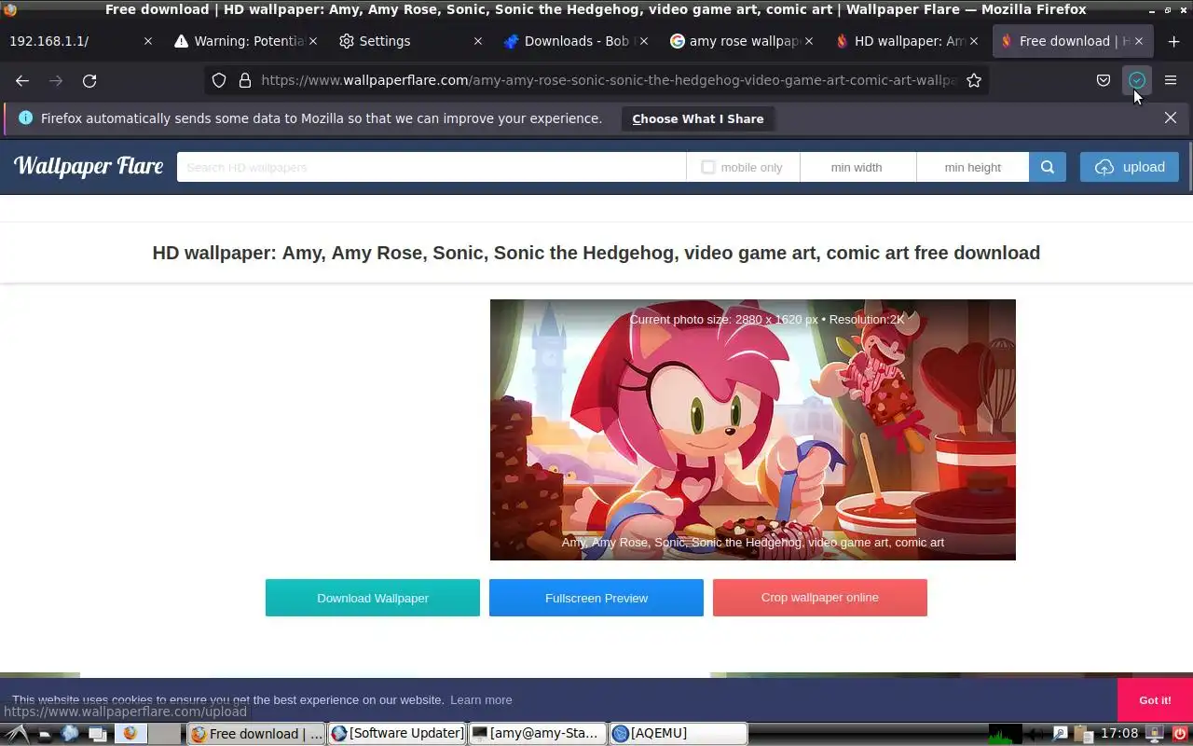
Task: Click the magnifier search button on Wallpaper Flare
Action: coord(1048,167)
